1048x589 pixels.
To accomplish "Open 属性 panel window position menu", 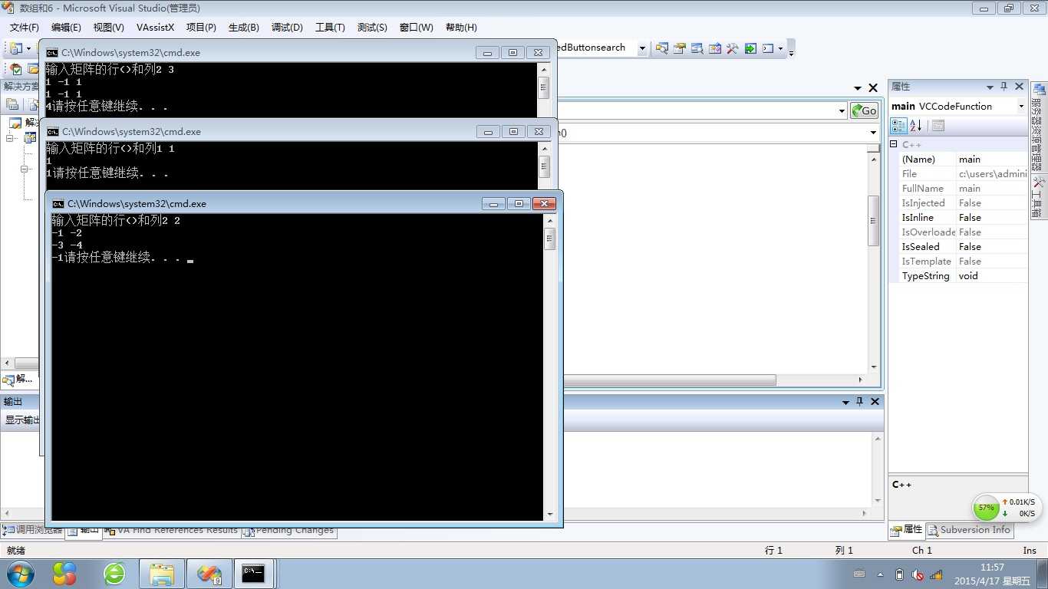I will pos(990,87).
